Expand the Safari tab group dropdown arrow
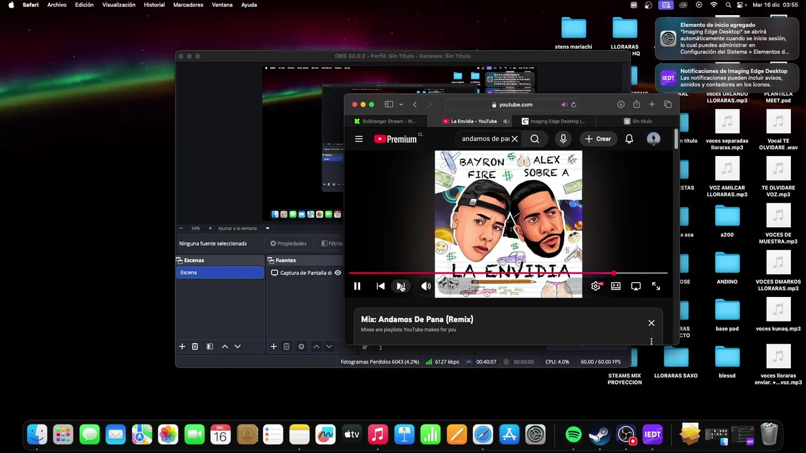The height and width of the screenshot is (453, 806). click(x=400, y=104)
